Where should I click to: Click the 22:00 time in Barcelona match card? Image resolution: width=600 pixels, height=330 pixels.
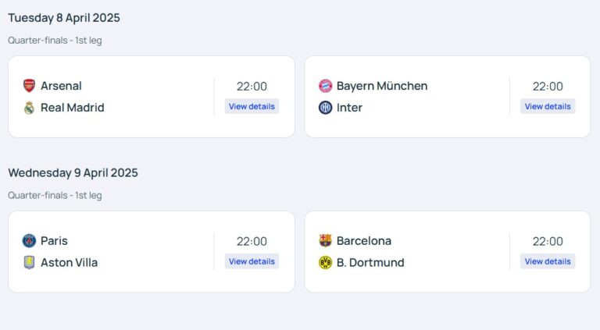548,242
